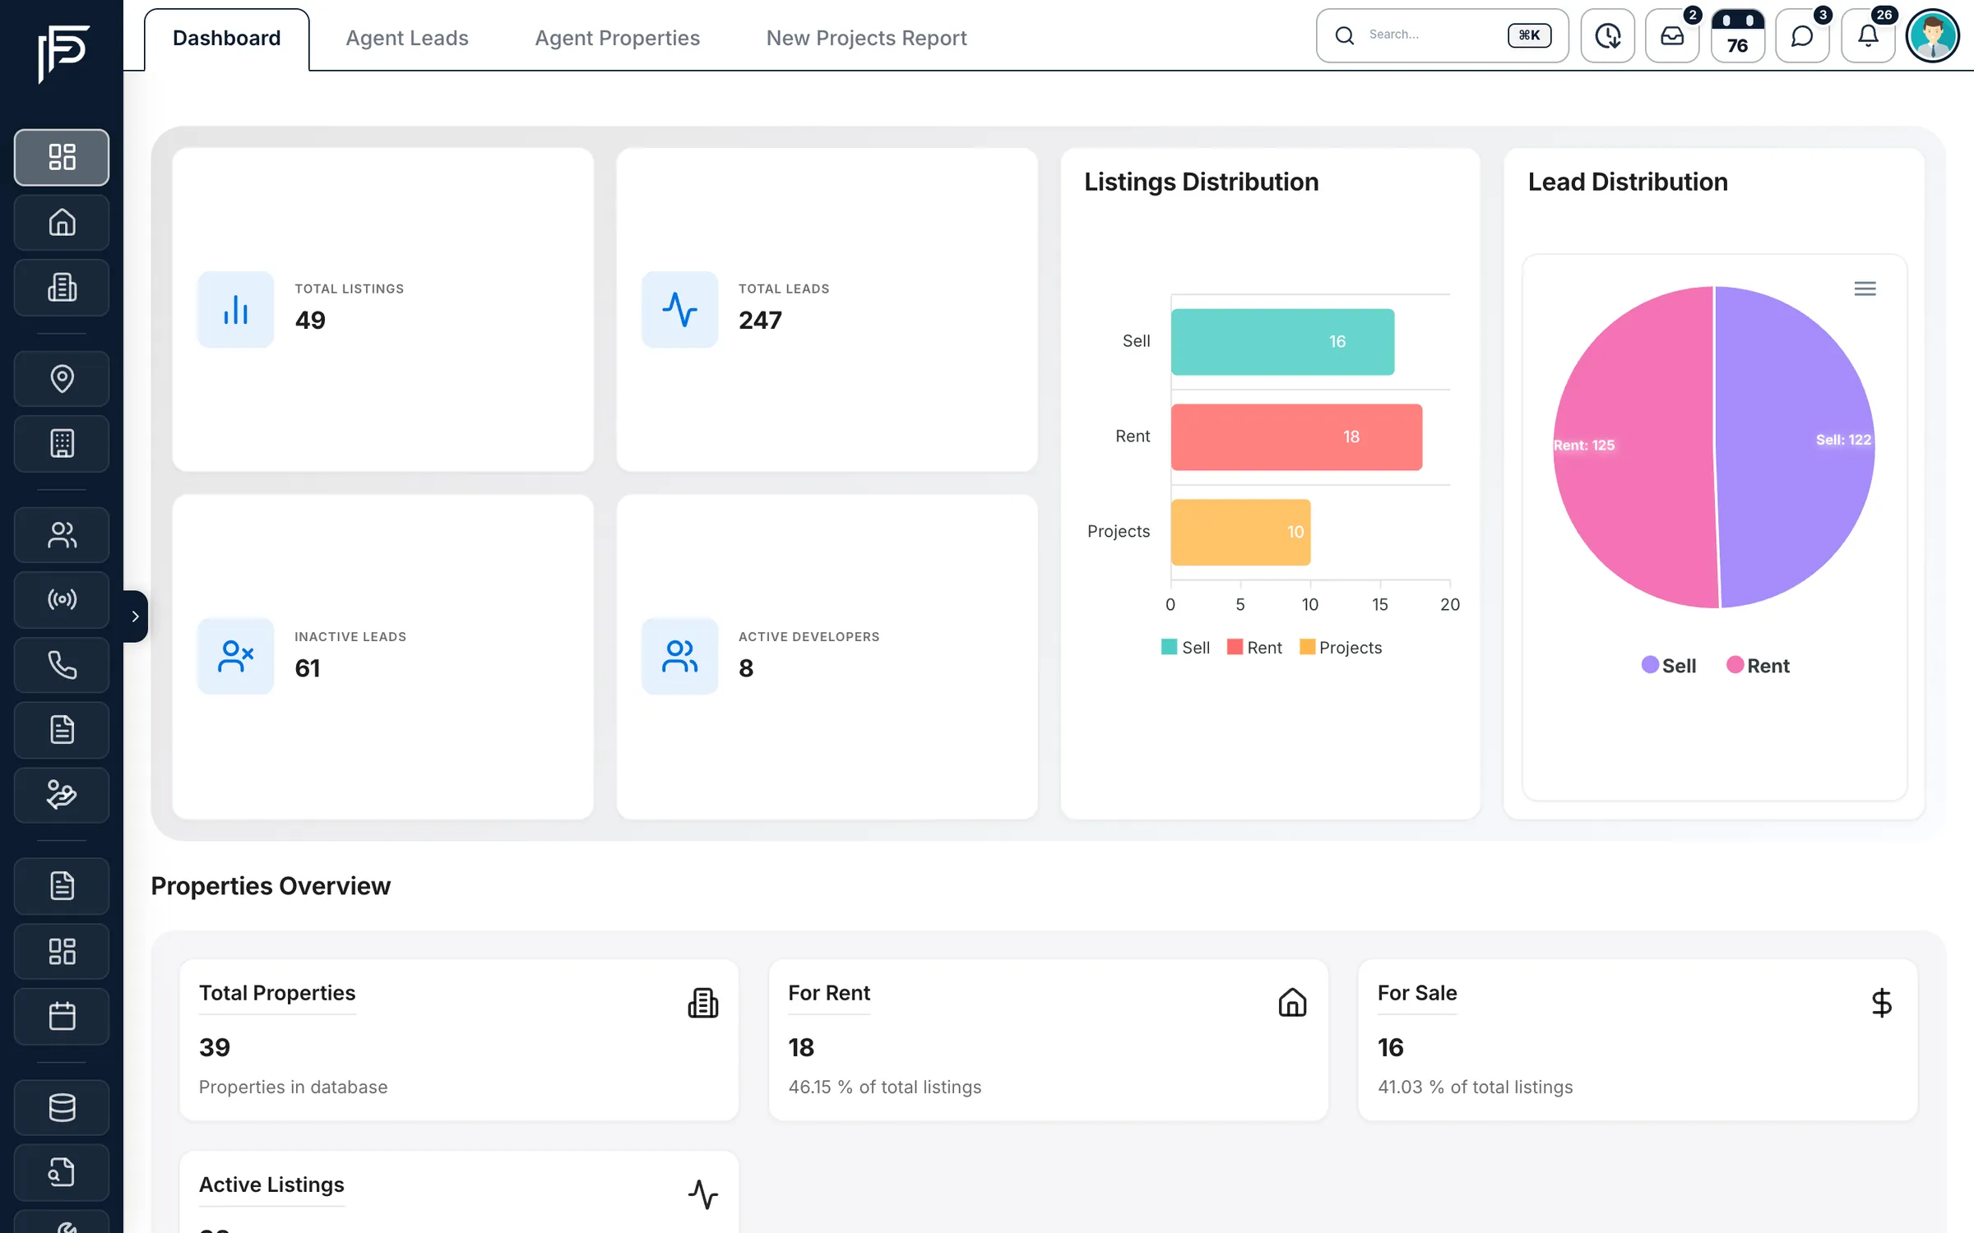This screenshot has height=1233, width=1974.
Task: Click the pulse icon on Active Listings card
Action: 702,1194
